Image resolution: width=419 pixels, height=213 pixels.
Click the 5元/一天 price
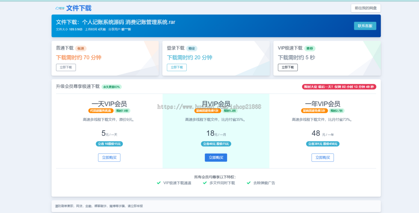tap(109, 133)
